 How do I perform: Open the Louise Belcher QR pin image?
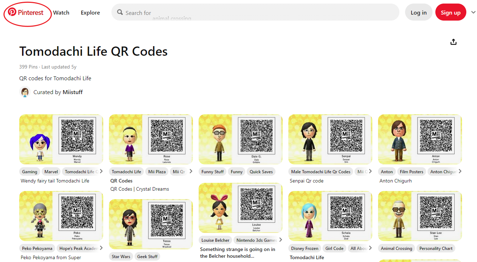tap(241, 208)
